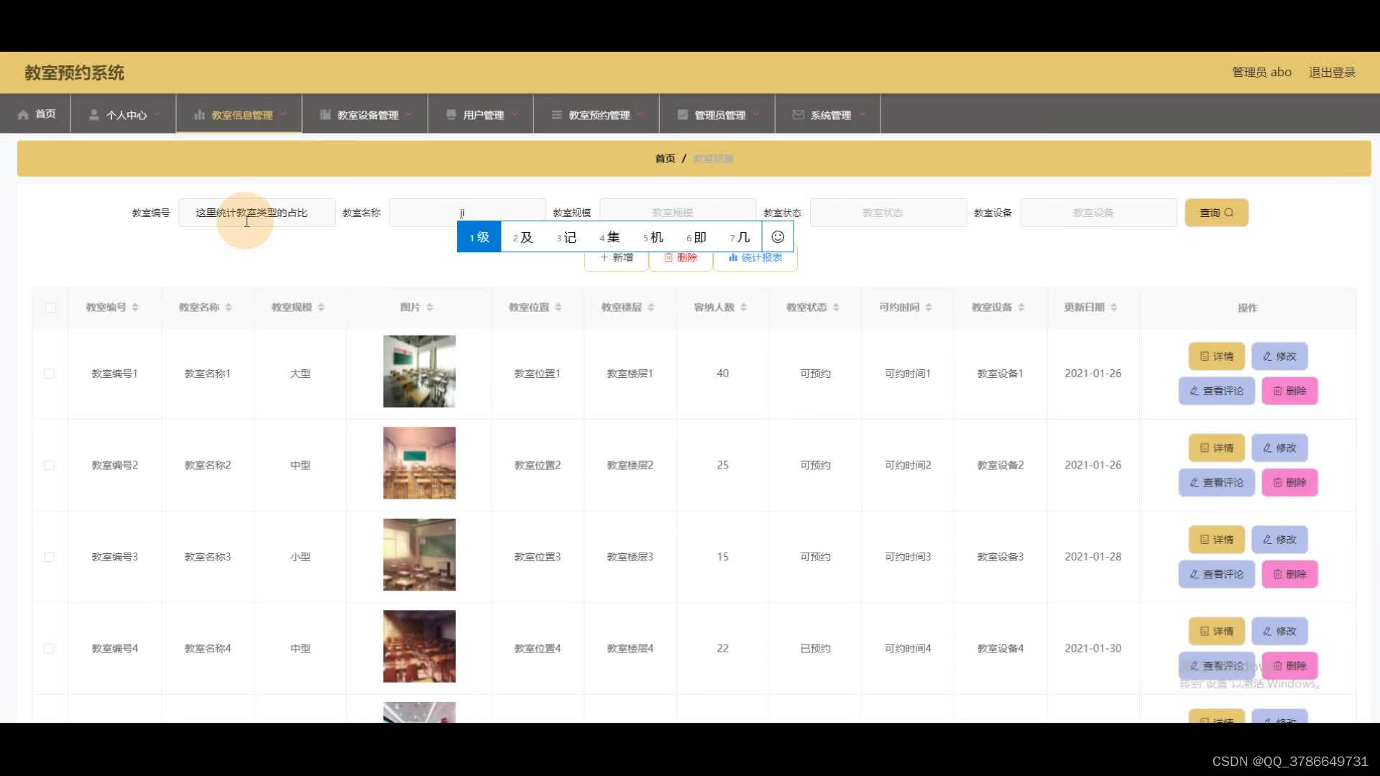Select the checkbox for 教室编号4 row
The height and width of the screenshot is (776, 1380).
(49, 649)
